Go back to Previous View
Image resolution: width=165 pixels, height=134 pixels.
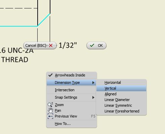coord(72,116)
